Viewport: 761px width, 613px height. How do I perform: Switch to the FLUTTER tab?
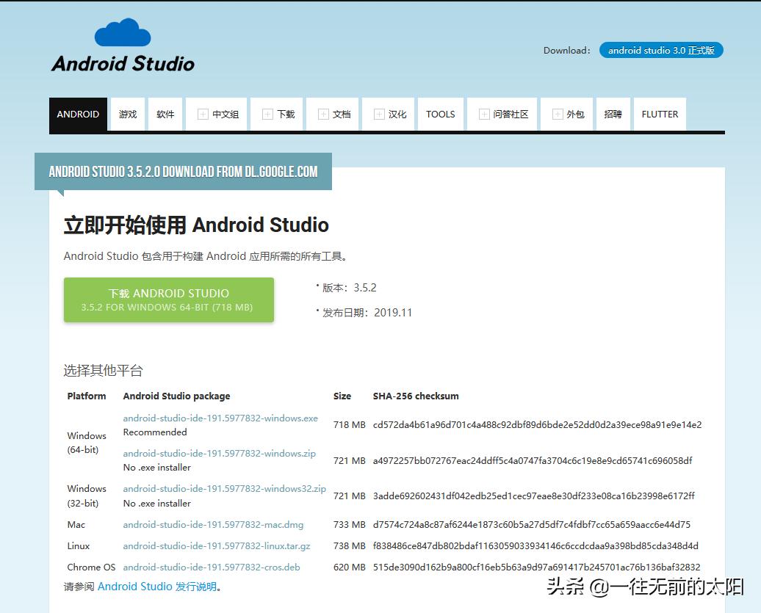(x=660, y=114)
